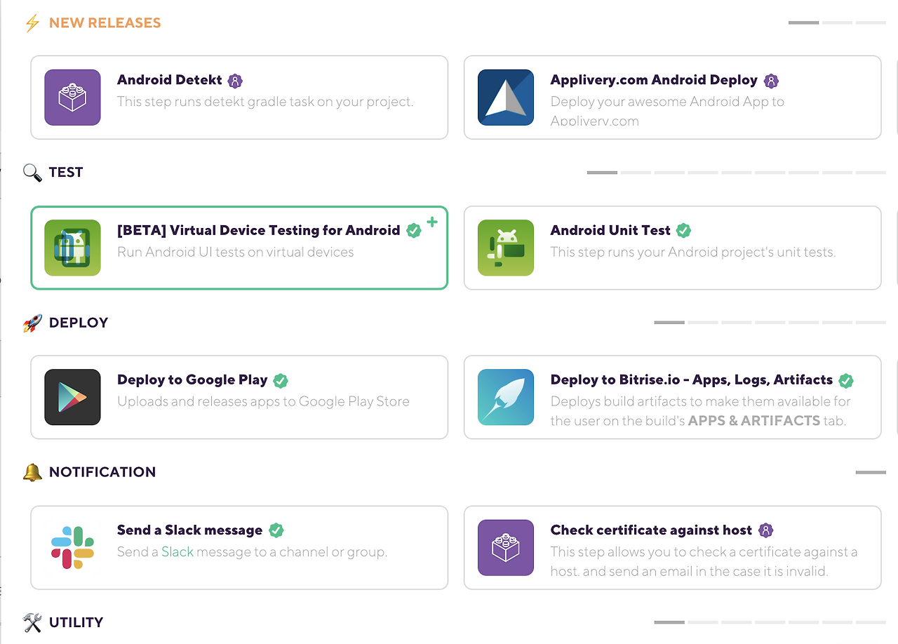Select the Send a Slack message title
Viewport: 898px width, 644px height.
189,530
